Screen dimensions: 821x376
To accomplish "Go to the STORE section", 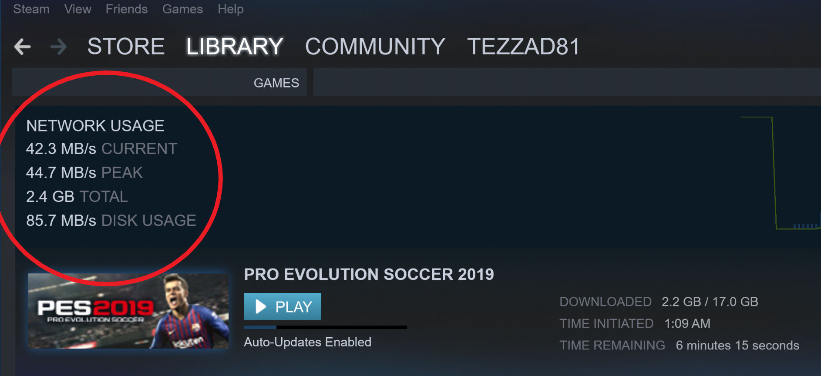I will tap(126, 47).
